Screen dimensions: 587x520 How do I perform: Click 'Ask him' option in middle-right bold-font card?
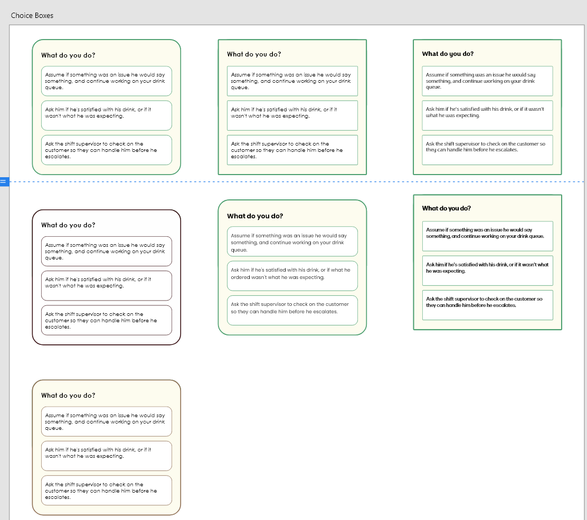(x=487, y=271)
